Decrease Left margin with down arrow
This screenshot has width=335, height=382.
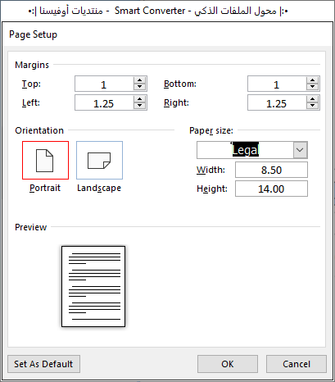(140, 106)
